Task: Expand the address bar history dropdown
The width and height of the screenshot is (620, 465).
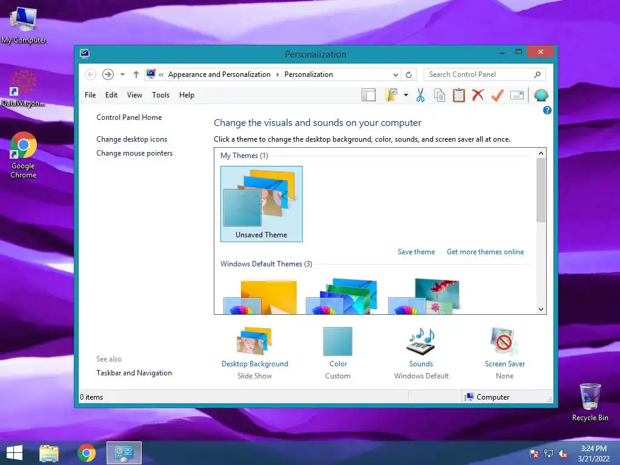Action: pyautogui.click(x=395, y=74)
